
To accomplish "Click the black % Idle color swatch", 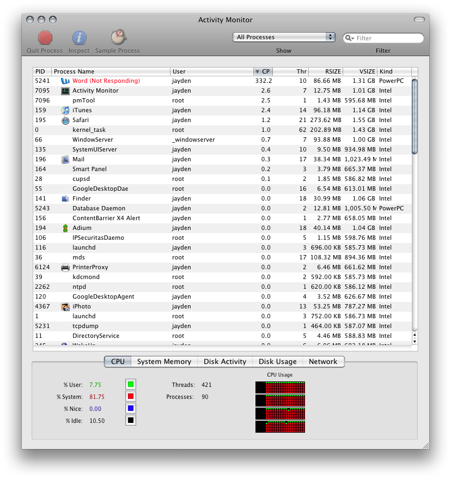I will (x=131, y=420).
